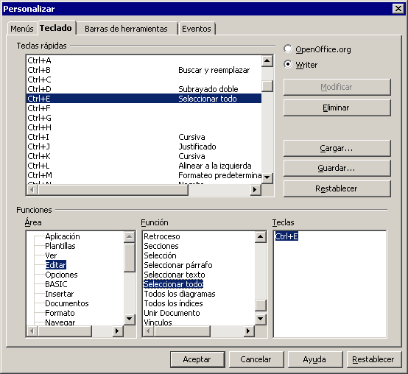This screenshot has width=408, height=374.
Task: Select Documentos in the Área tree
Action: pos(67,303)
